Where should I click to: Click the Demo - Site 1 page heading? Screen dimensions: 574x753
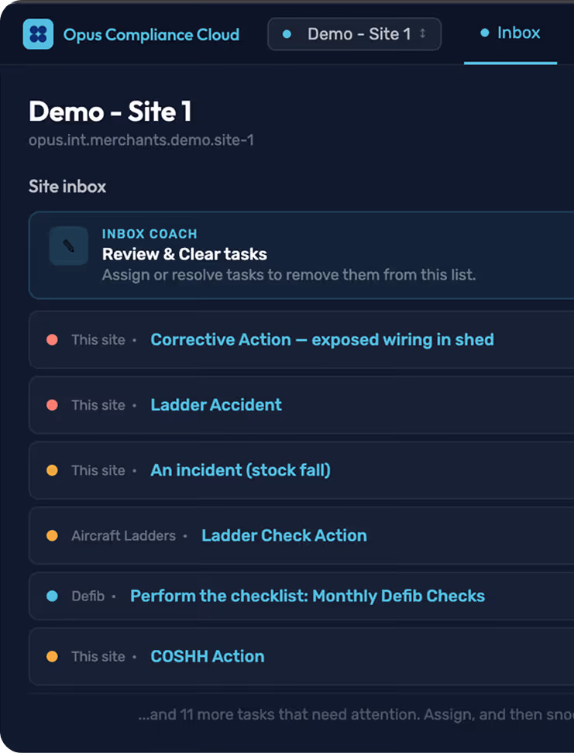click(111, 112)
